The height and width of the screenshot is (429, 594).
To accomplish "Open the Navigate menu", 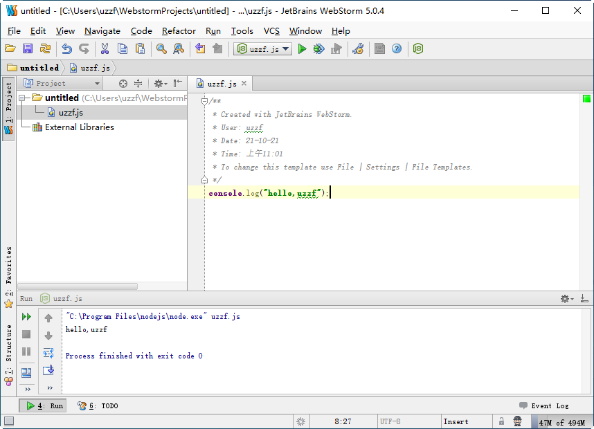I will (102, 31).
